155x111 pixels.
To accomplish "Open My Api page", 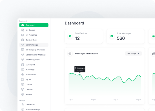I will tap(34, 80).
